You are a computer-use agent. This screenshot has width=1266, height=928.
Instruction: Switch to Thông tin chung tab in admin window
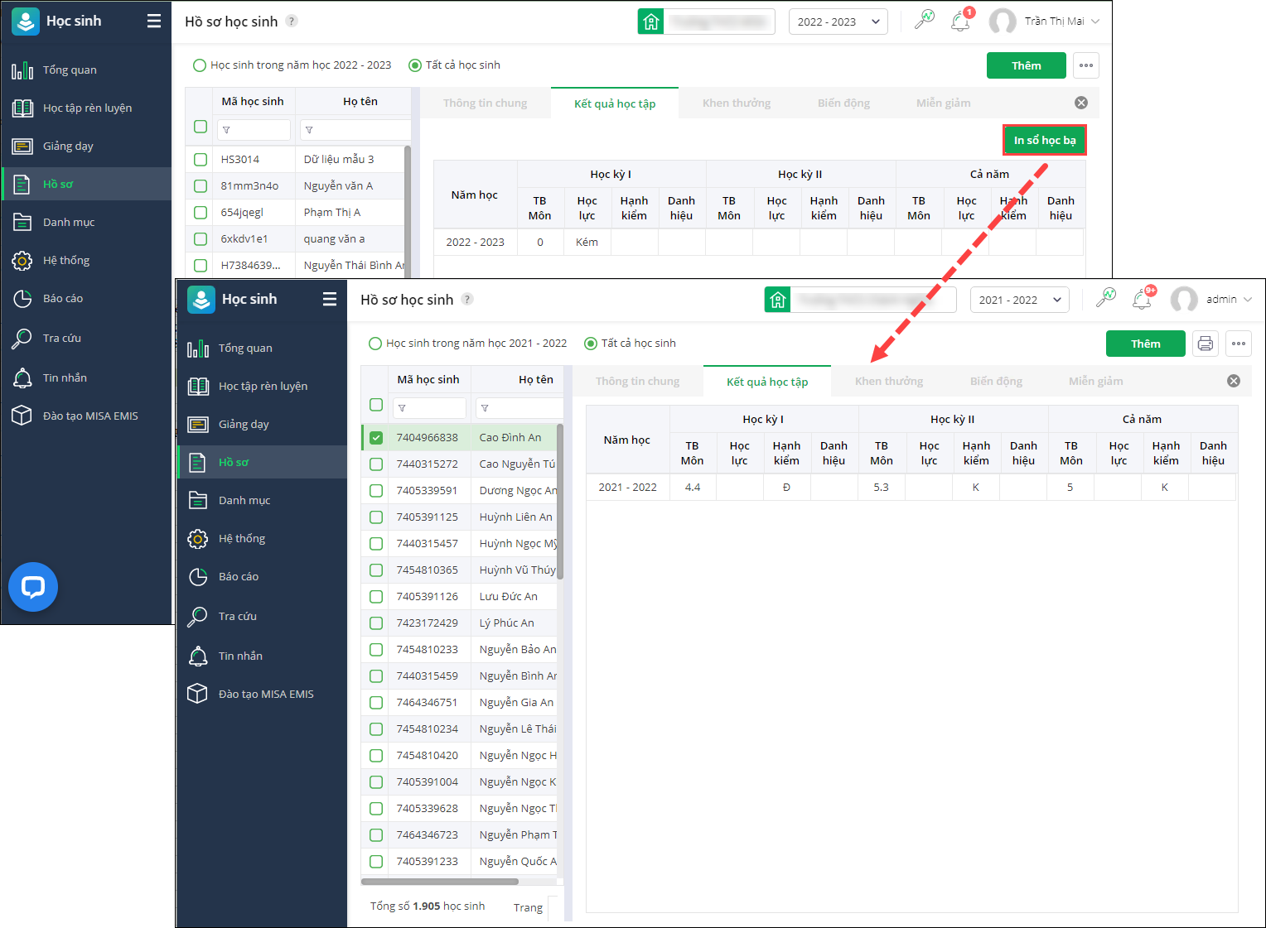click(x=637, y=382)
